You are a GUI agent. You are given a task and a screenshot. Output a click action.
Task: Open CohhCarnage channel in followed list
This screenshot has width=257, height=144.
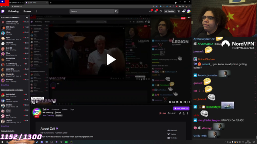[x=15, y=22]
